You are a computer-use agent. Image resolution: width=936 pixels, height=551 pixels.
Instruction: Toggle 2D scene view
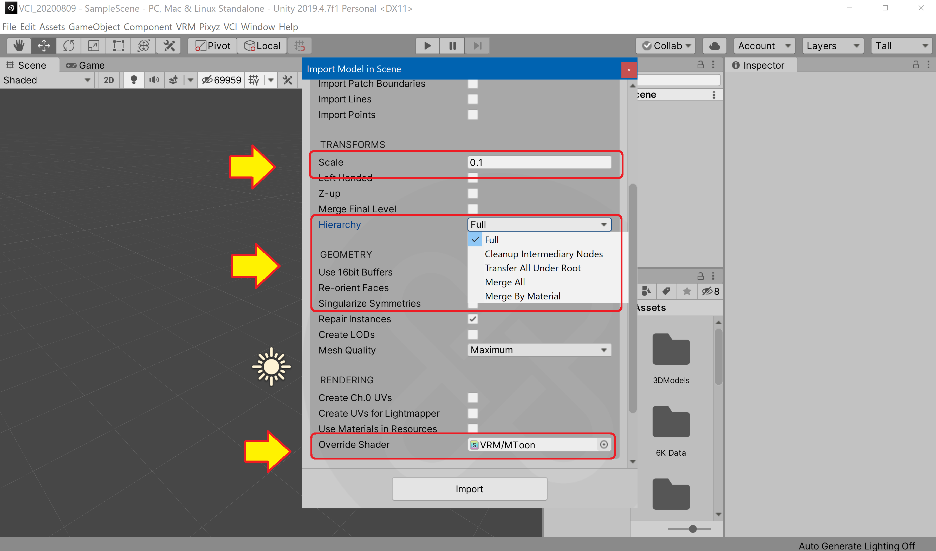click(x=109, y=80)
